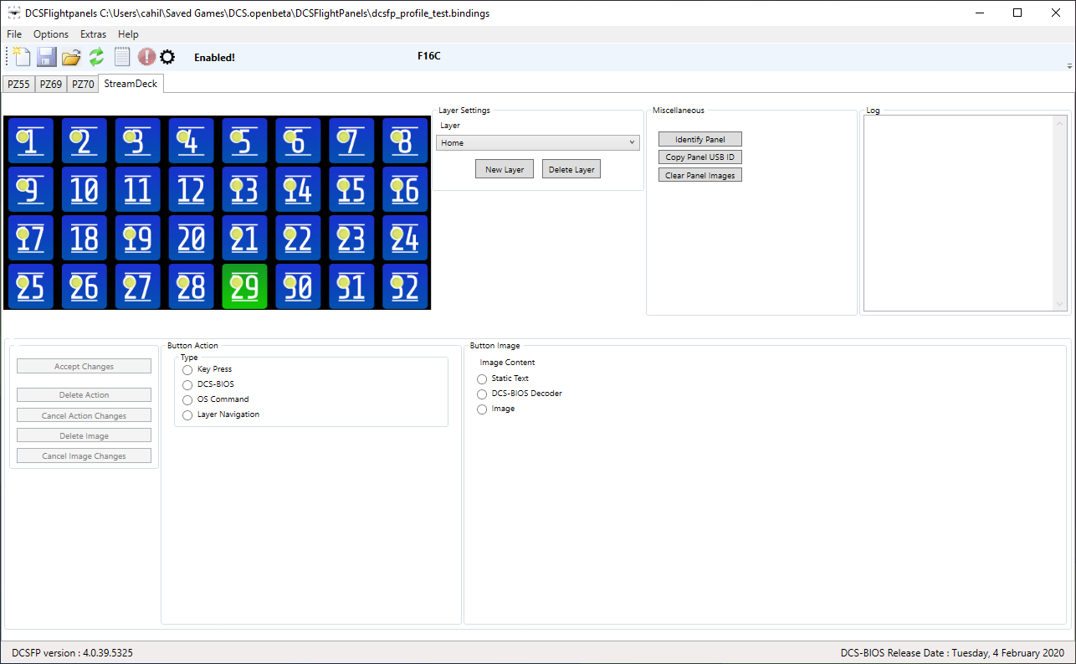Open the Options menu
Image resolution: width=1076 pixels, height=664 pixels.
click(x=50, y=34)
